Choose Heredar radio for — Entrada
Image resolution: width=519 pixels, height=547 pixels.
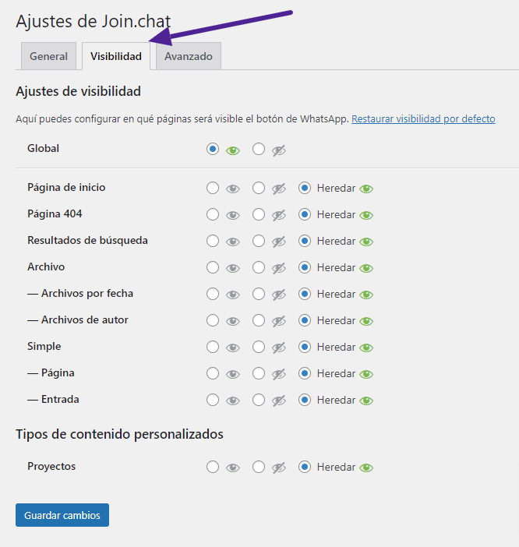coord(305,401)
